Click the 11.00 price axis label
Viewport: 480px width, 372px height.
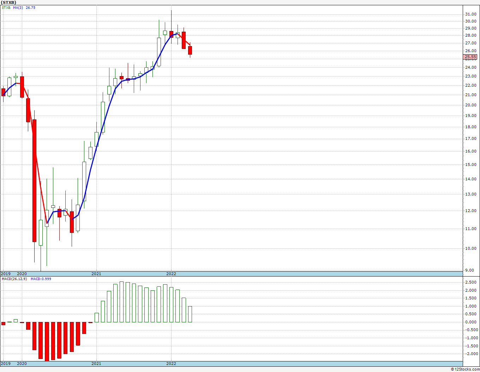[470, 229]
